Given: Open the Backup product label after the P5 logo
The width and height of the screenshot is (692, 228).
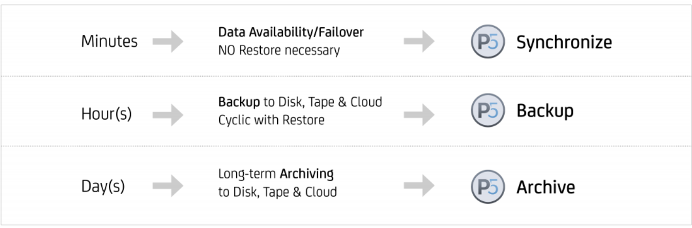Looking at the screenshot, I should pos(545,111).
